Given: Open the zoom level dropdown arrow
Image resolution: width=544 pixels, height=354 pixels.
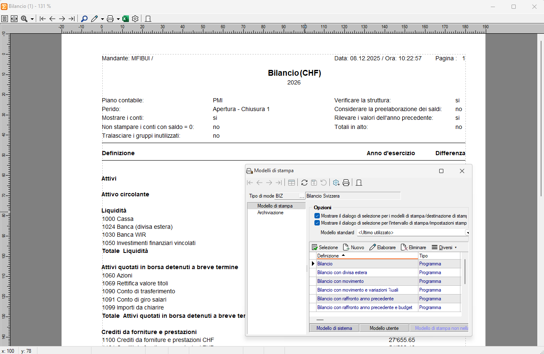Looking at the screenshot, I should (32, 19).
